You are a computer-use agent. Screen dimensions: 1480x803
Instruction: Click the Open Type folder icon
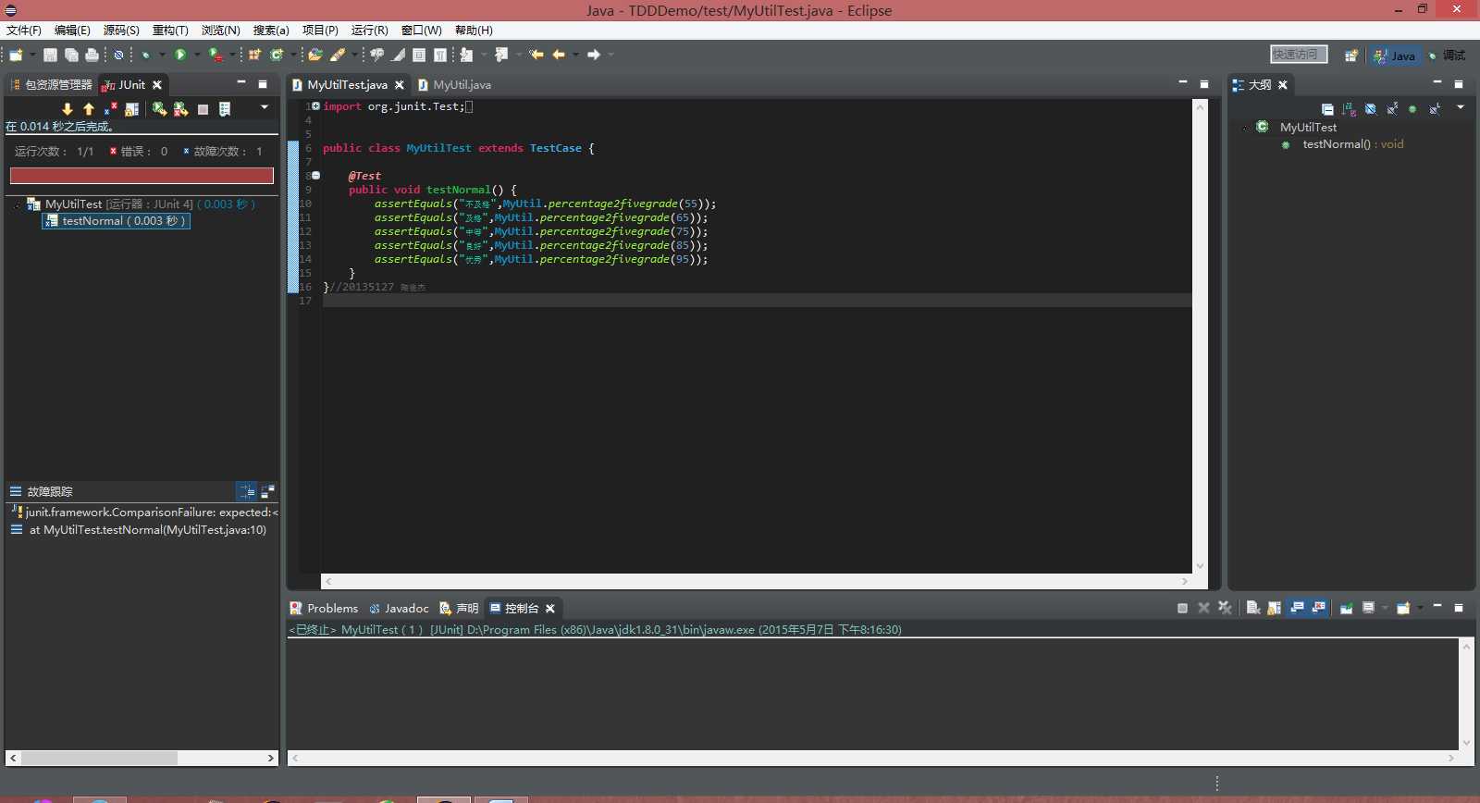314,55
